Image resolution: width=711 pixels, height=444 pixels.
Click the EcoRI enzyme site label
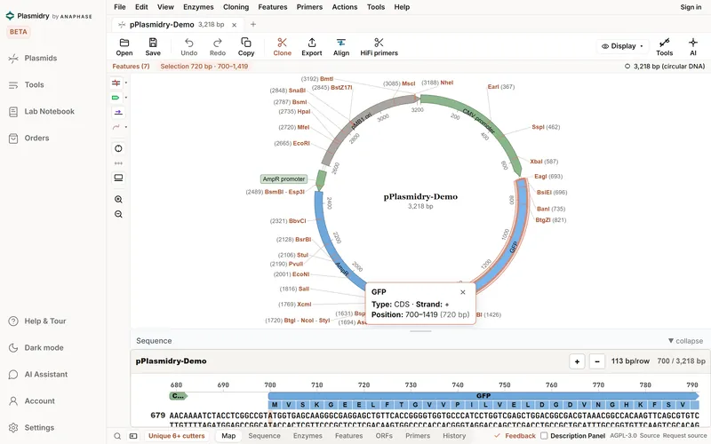point(292,144)
